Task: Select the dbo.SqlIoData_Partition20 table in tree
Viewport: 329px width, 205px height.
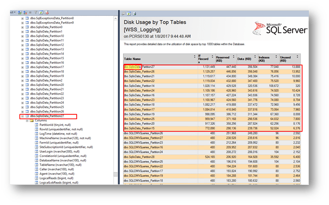Action: point(46,85)
